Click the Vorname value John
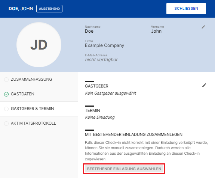Image resolution: width=215 pixels, height=178 pixels. tap(156, 31)
